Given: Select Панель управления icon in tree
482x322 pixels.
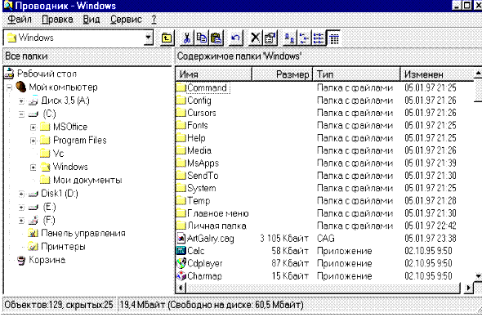Looking at the screenshot, I should 33,233.
